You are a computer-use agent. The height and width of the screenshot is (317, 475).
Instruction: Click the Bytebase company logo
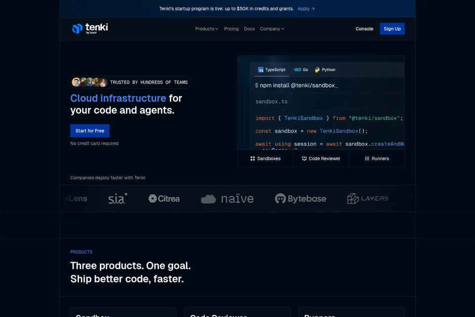(x=300, y=199)
